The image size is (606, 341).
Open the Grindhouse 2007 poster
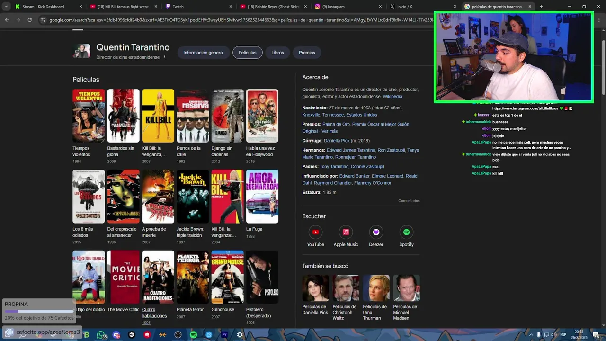click(x=228, y=277)
